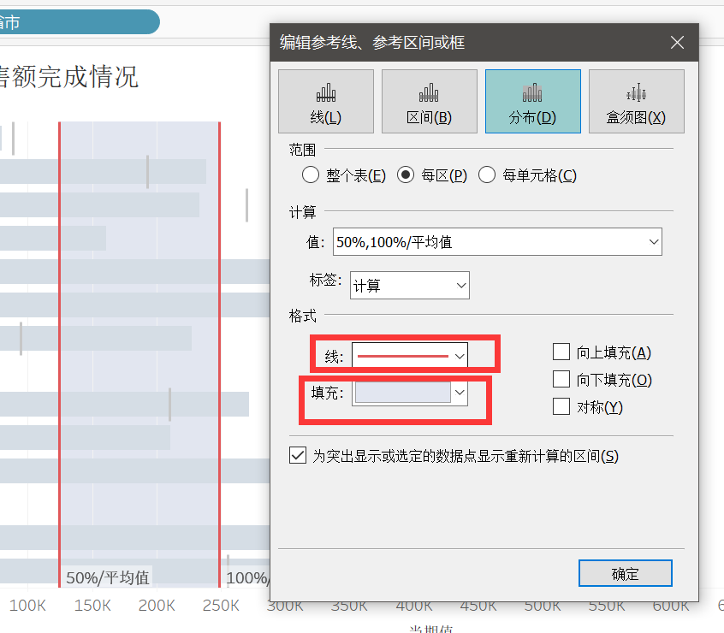Select the 线(L) reference line type icon
The height and width of the screenshot is (633, 724).
[325, 101]
